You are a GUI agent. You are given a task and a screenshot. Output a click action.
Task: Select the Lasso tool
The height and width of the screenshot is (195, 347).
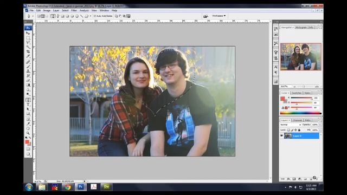28,42
